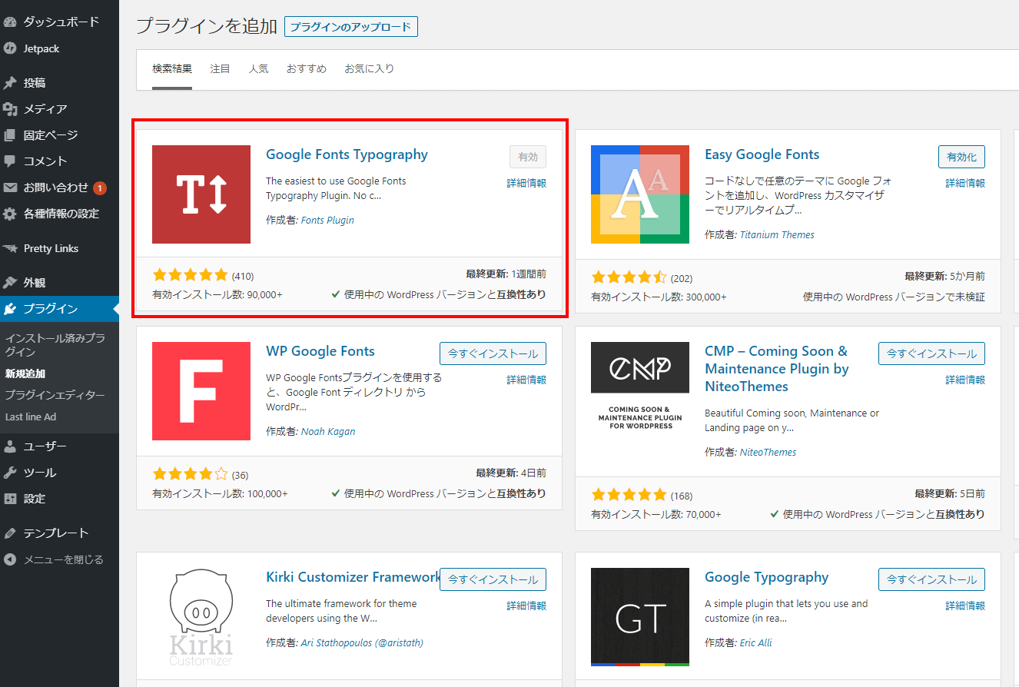Image resolution: width=1019 pixels, height=687 pixels.
Task: Click 有効 button on Google Fonts Typography
Action: point(528,157)
